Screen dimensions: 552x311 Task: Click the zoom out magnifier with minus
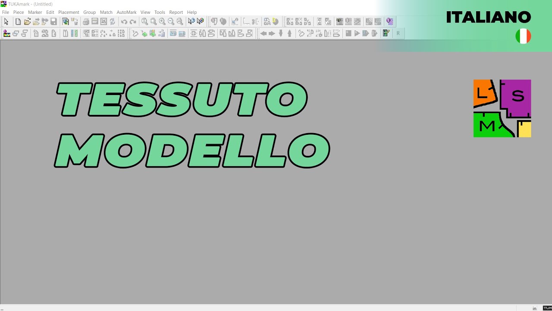pos(171,22)
